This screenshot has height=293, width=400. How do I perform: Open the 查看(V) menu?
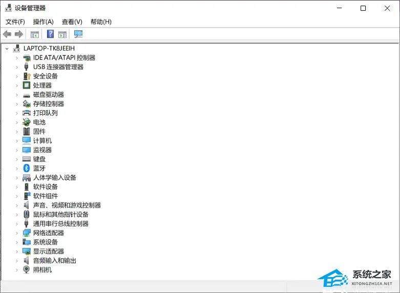(x=72, y=22)
